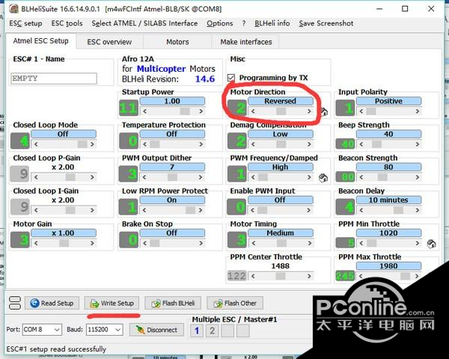Open the BLHeli info menu
The height and width of the screenshot is (359, 449).
[x=272, y=23]
